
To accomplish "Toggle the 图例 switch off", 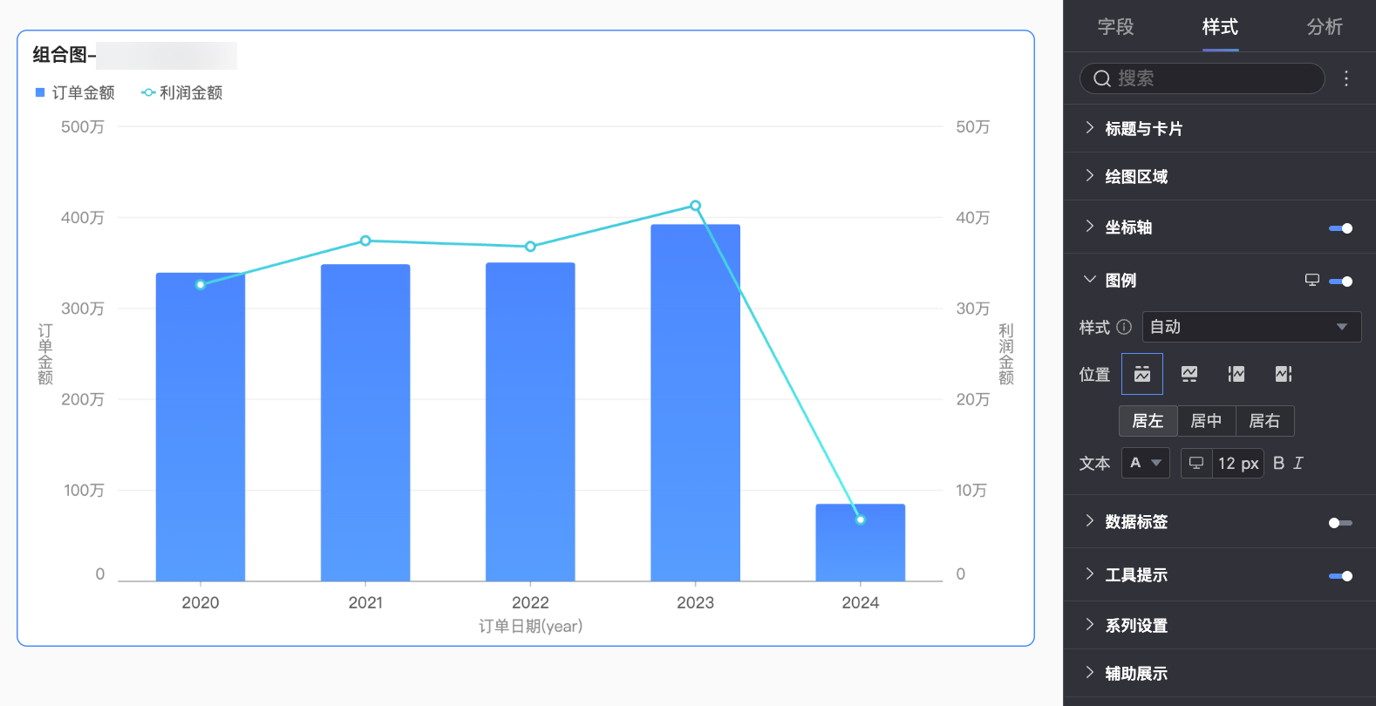I will [x=1340, y=282].
